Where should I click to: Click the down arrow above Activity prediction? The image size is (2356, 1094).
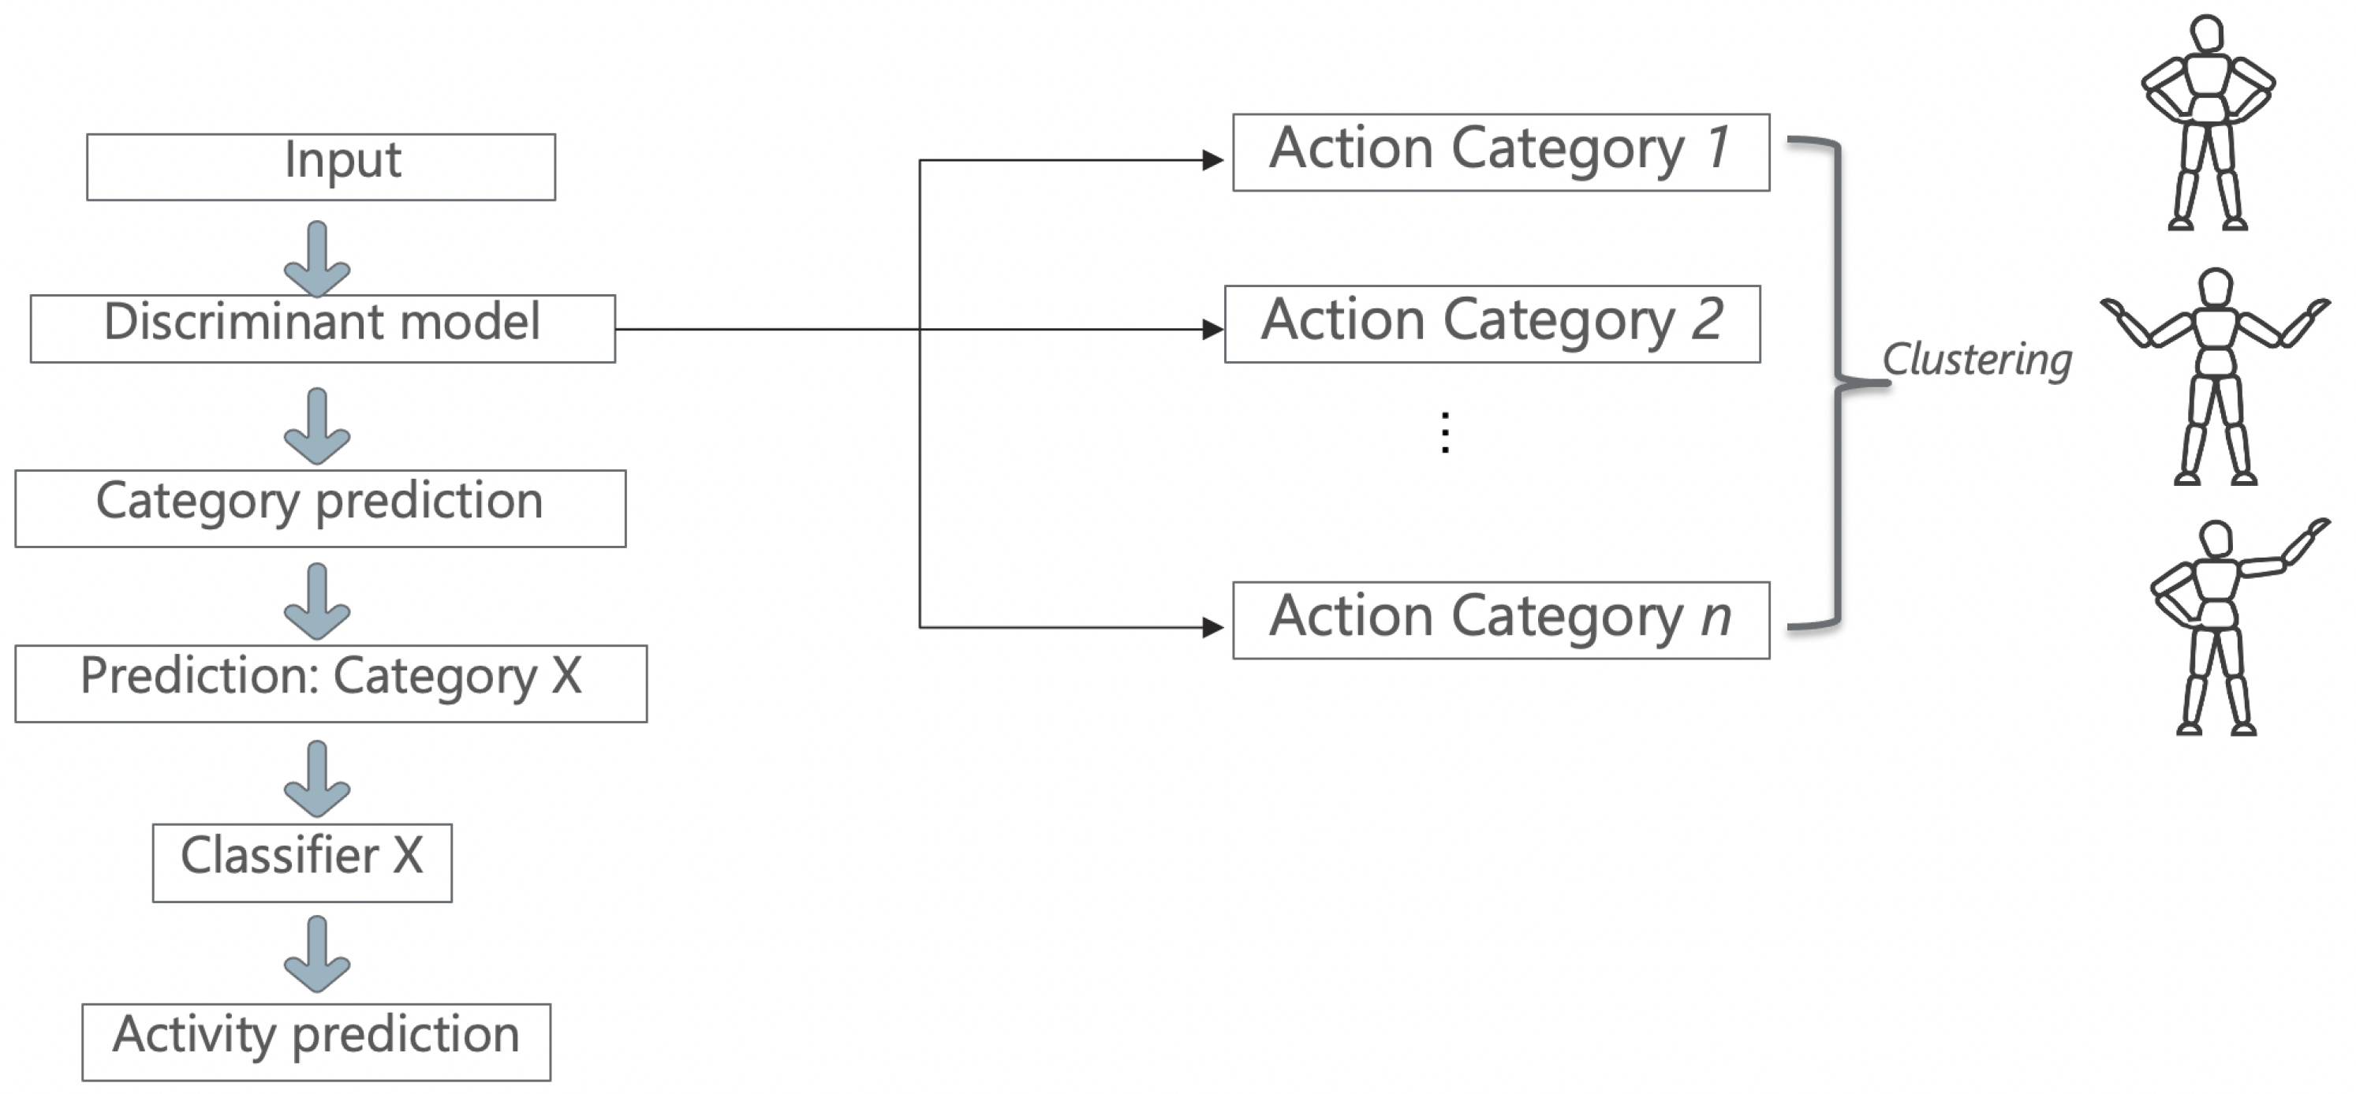tap(317, 954)
